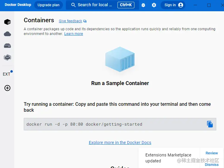Click the Upgrade plan button
Image resolution: width=224 pixels, height=168 pixels.
pyautogui.click(x=48, y=5)
